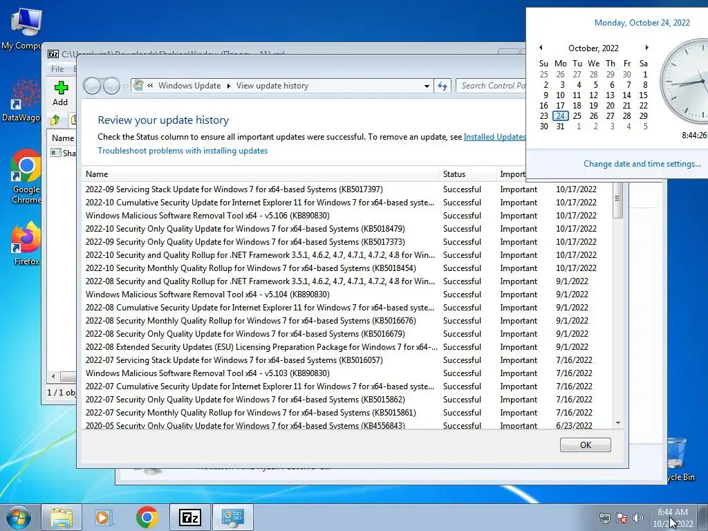This screenshot has height=531, width=708.
Task: Click the analog clock face
Action: point(684,82)
